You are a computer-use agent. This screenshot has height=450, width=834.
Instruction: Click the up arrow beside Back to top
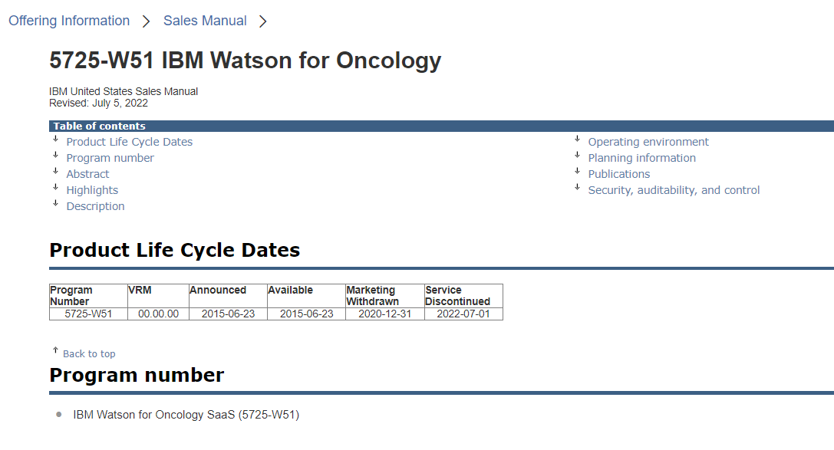(55, 350)
